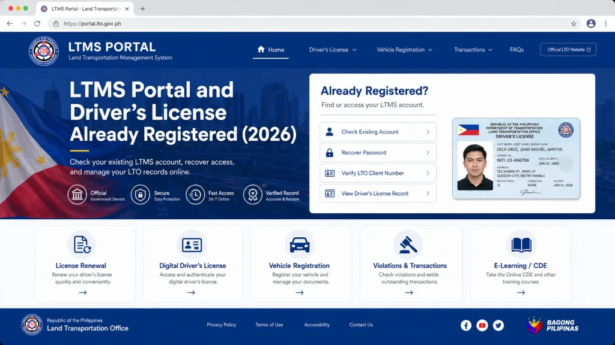The image size is (615, 345).
Task: Open Recover Password option
Action: coord(378,153)
